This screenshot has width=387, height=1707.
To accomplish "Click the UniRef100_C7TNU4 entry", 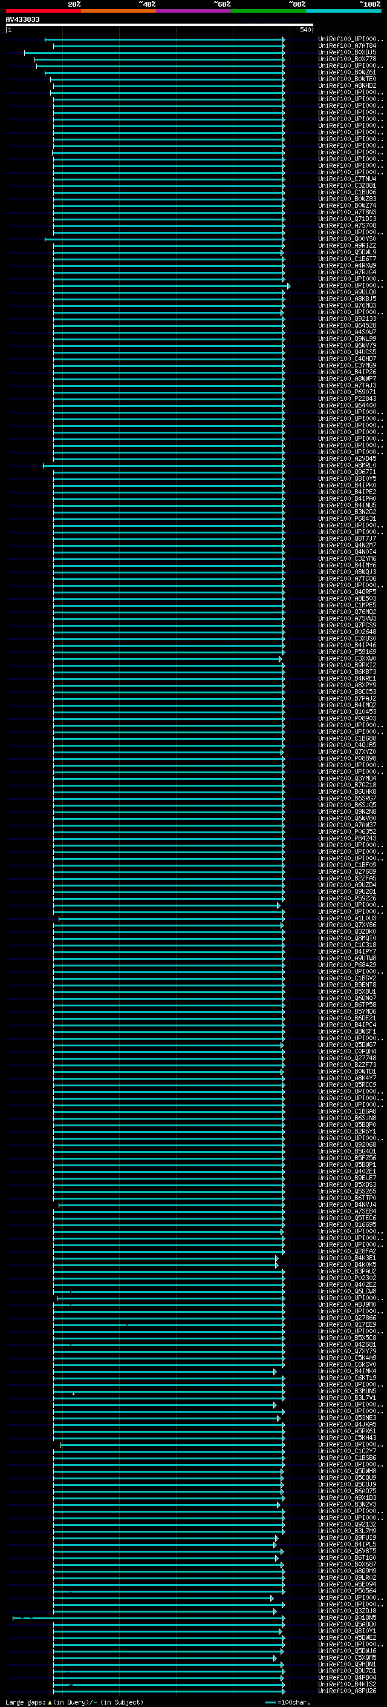I will click(x=346, y=179).
